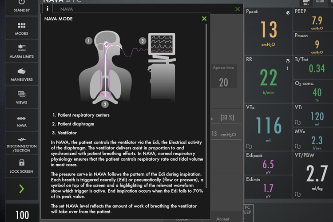Click the Accept button
The height and width of the screenshot is (222, 333).
click(x=223, y=219)
